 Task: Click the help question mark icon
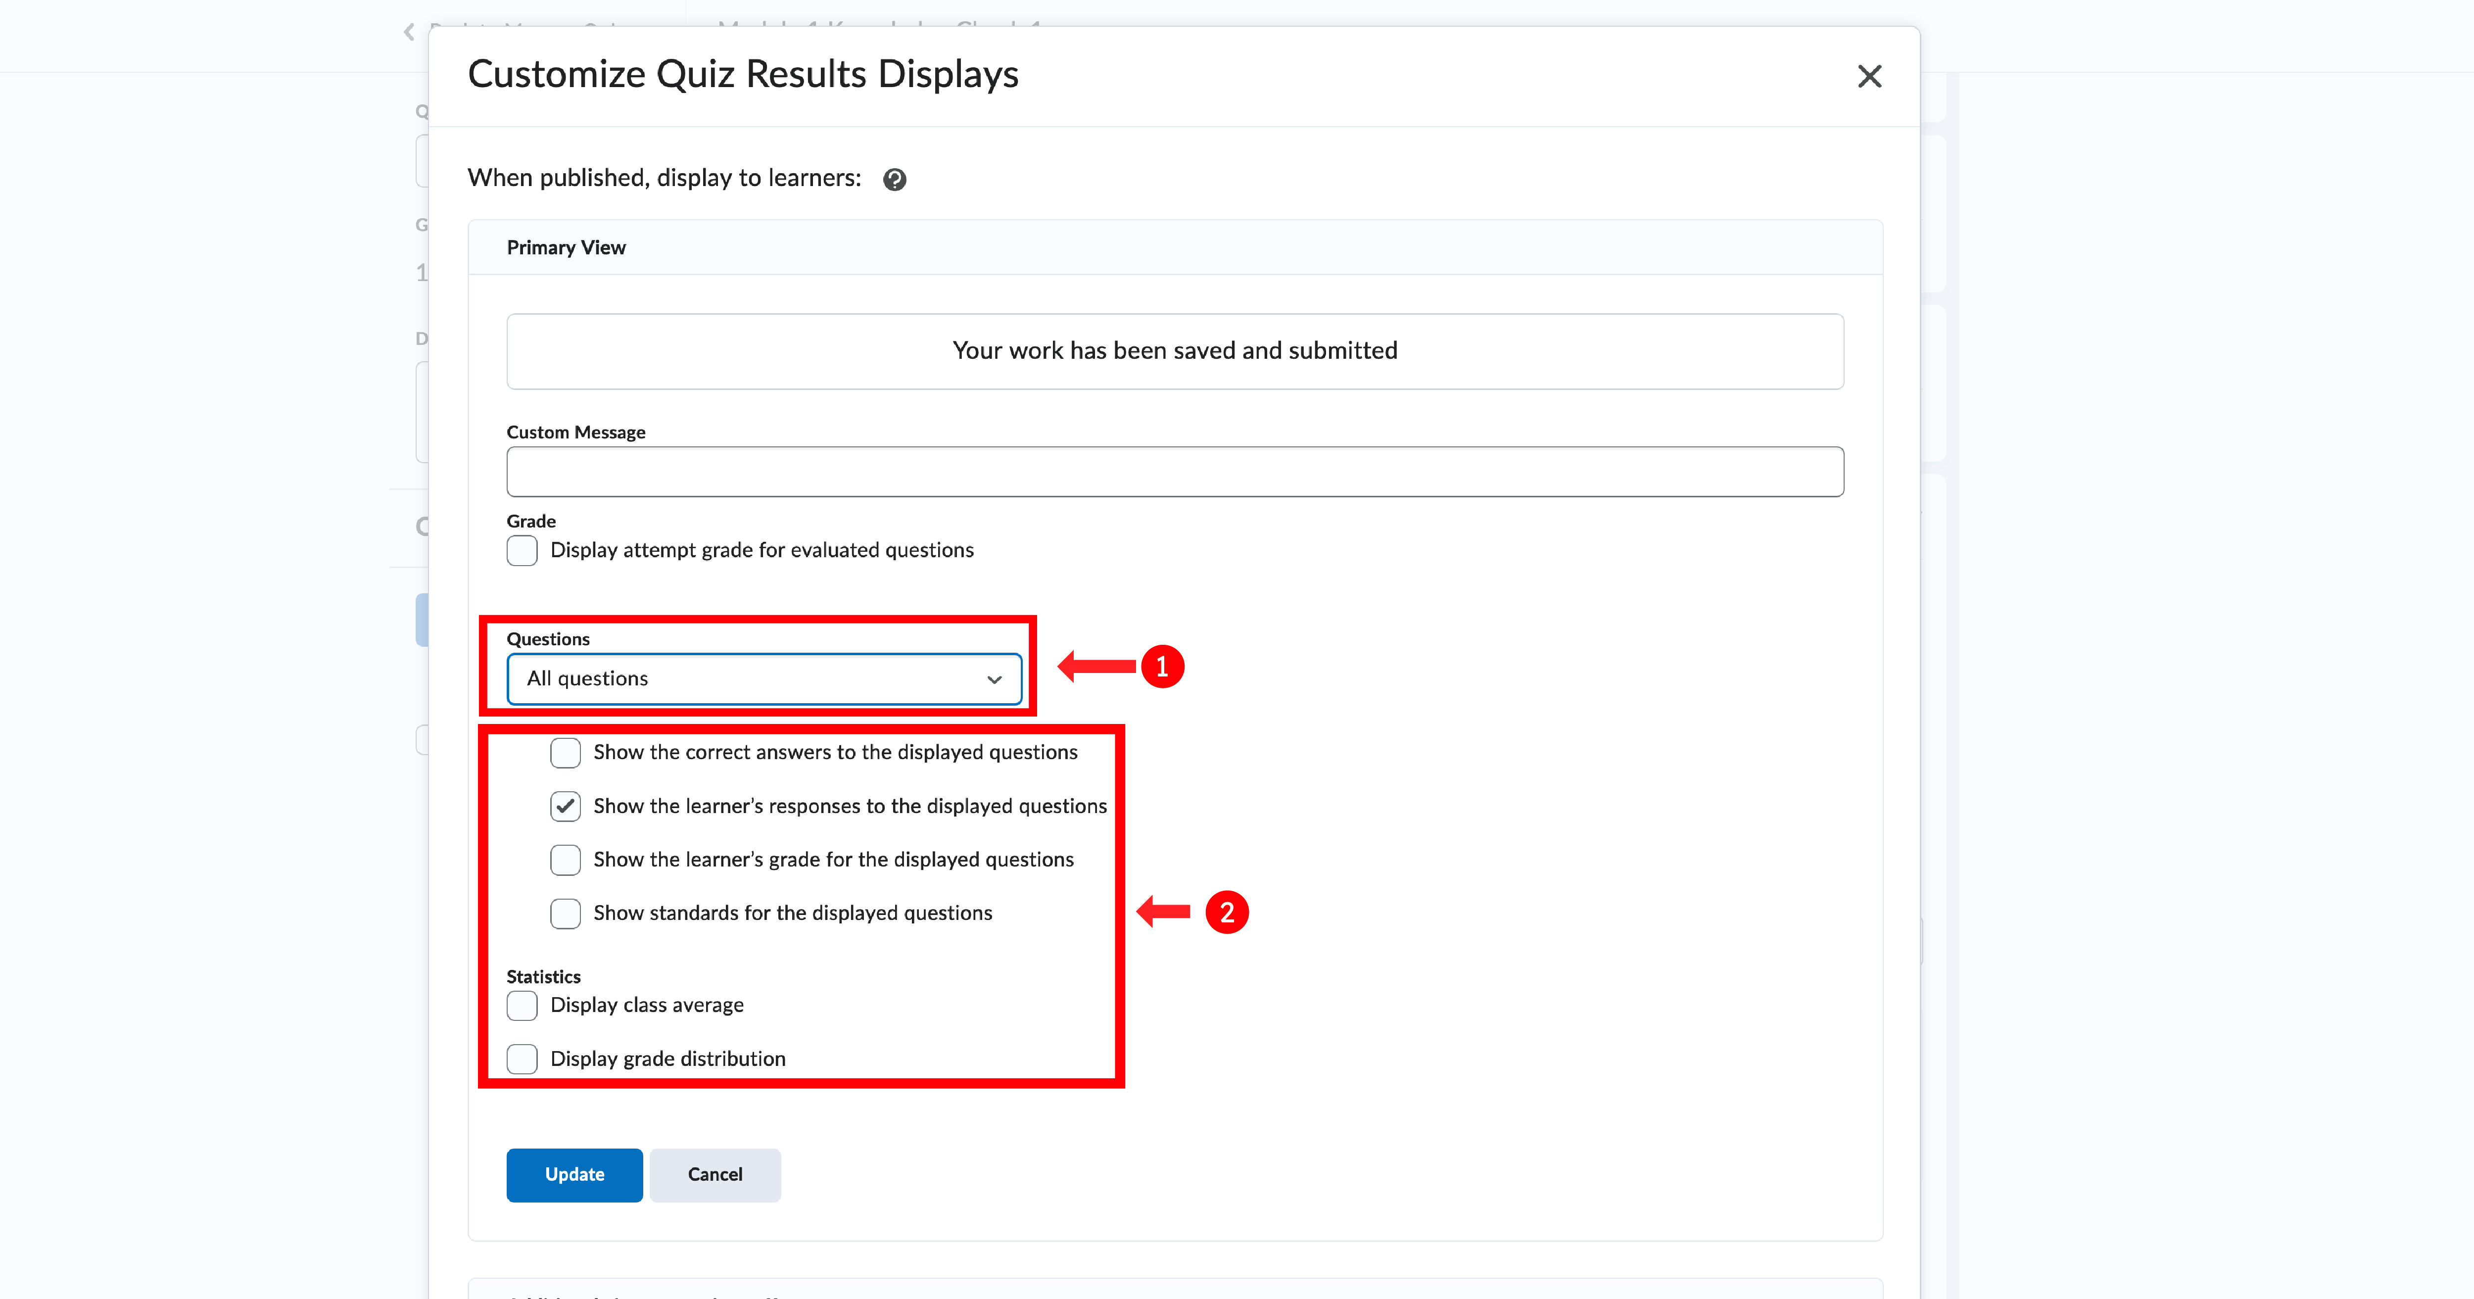pos(894,180)
